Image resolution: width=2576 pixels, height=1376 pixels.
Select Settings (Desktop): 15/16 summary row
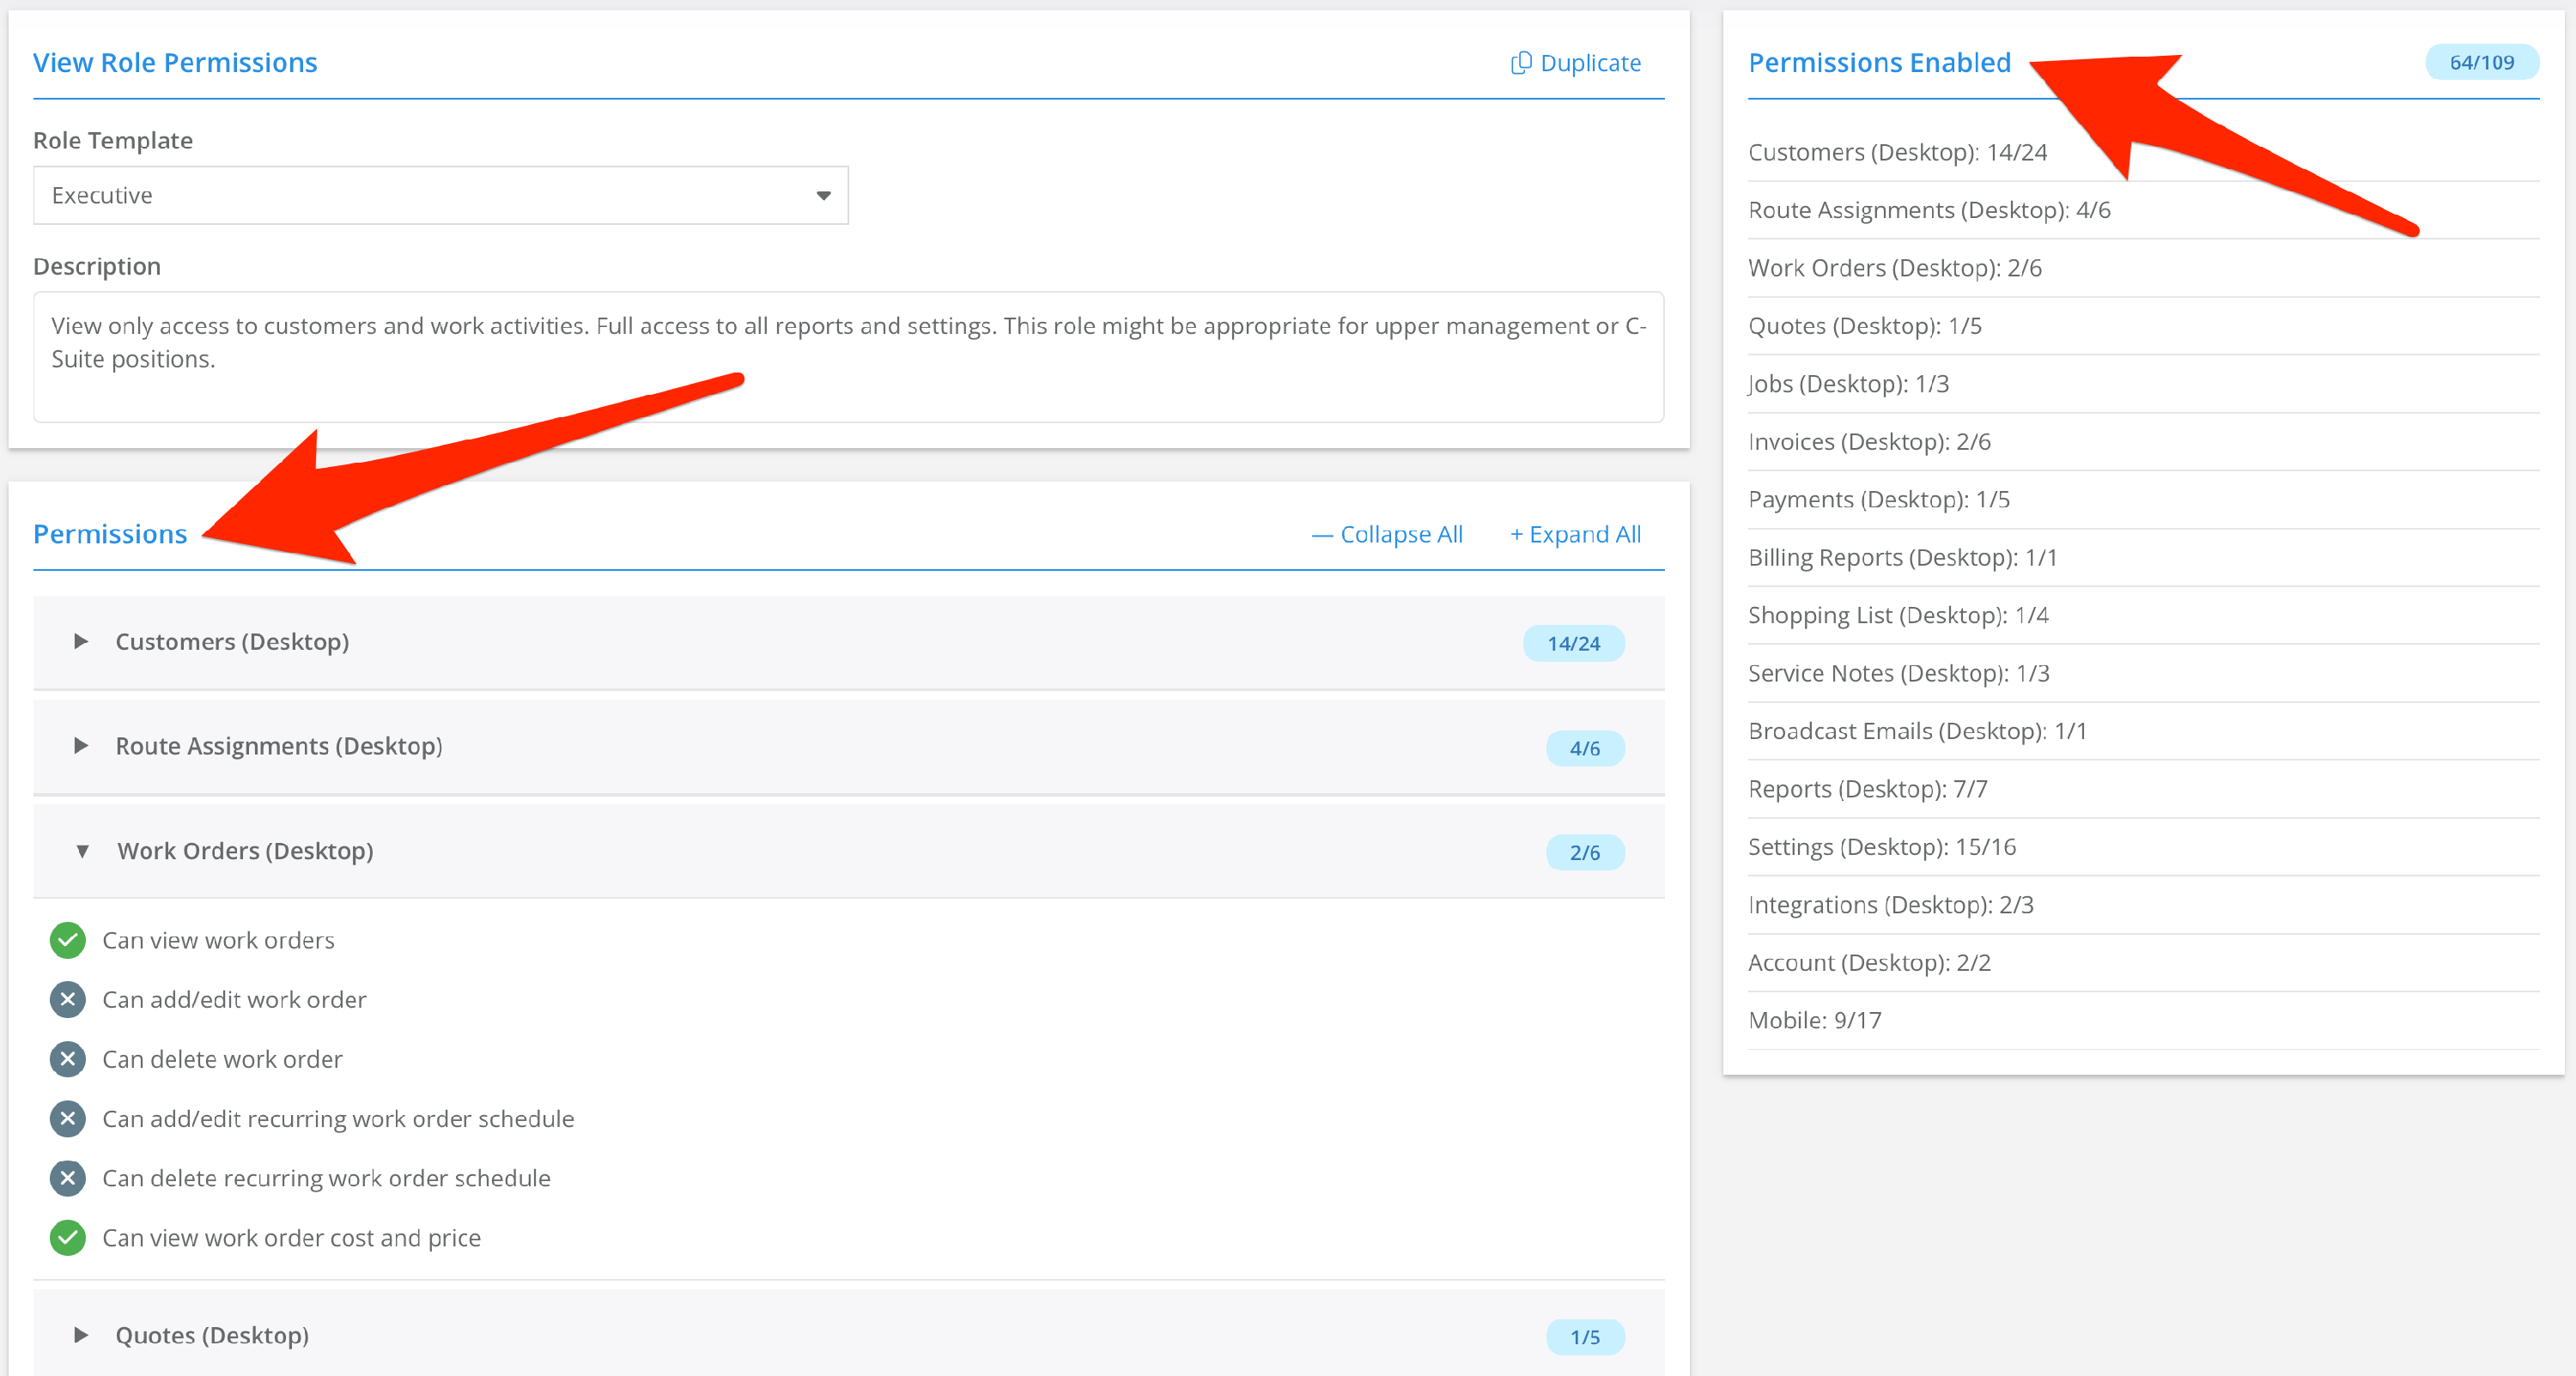pos(1881,847)
